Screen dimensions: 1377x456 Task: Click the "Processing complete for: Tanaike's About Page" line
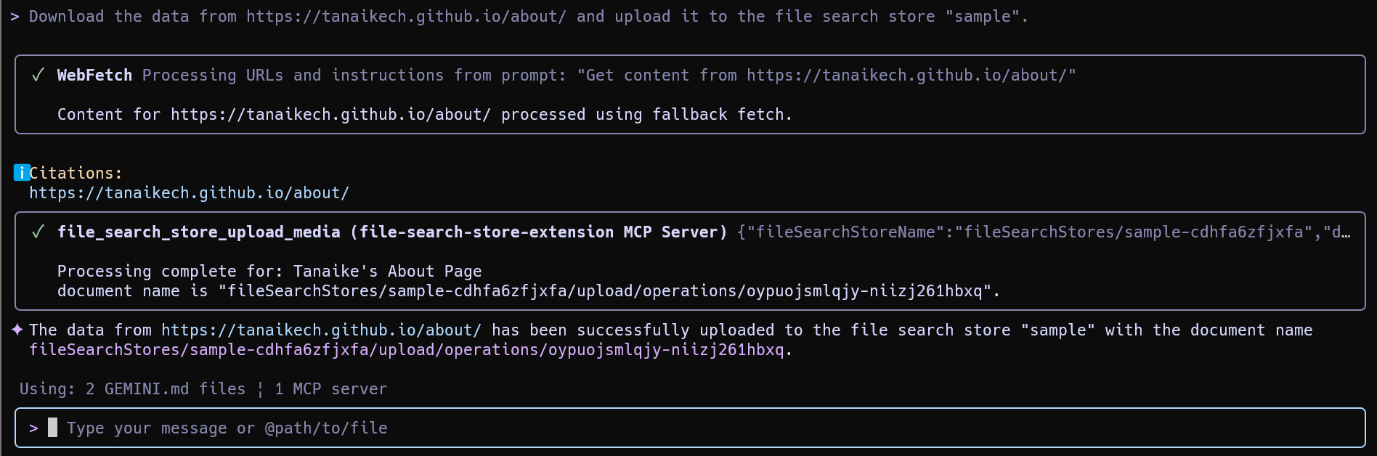(x=269, y=272)
